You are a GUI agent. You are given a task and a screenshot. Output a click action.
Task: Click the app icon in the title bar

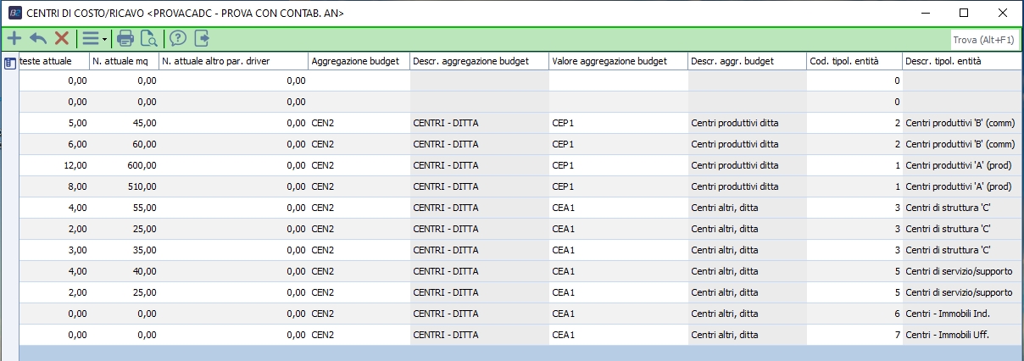coord(14,13)
